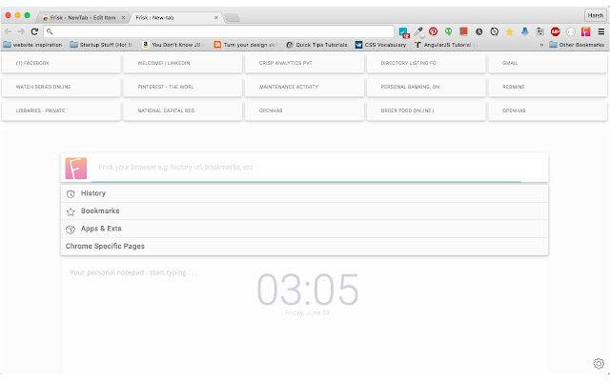The width and height of the screenshot is (610, 381).
Task: Click the gray square extension icon
Action: click(x=540, y=31)
